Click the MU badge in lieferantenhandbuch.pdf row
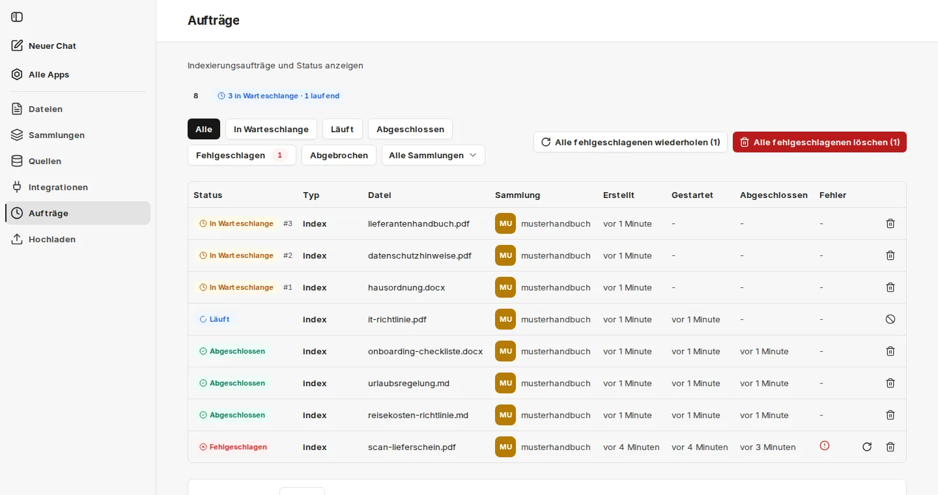 point(505,223)
